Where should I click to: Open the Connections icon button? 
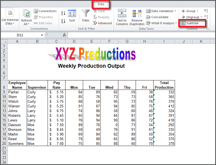coord(36,11)
